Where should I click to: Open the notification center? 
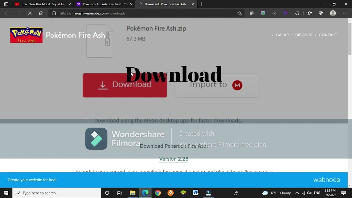coord(343,193)
